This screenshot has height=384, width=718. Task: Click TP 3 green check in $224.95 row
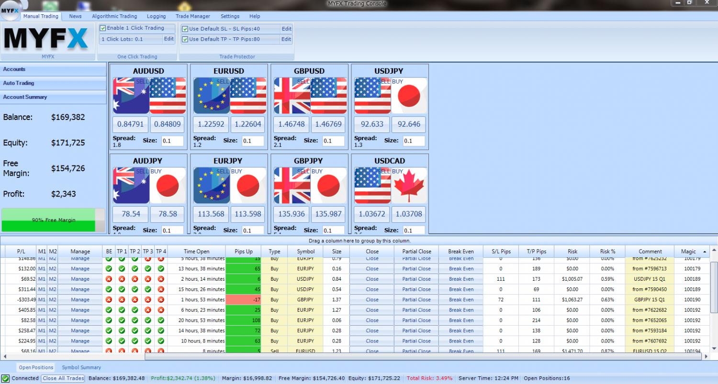(x=148, y=341)
